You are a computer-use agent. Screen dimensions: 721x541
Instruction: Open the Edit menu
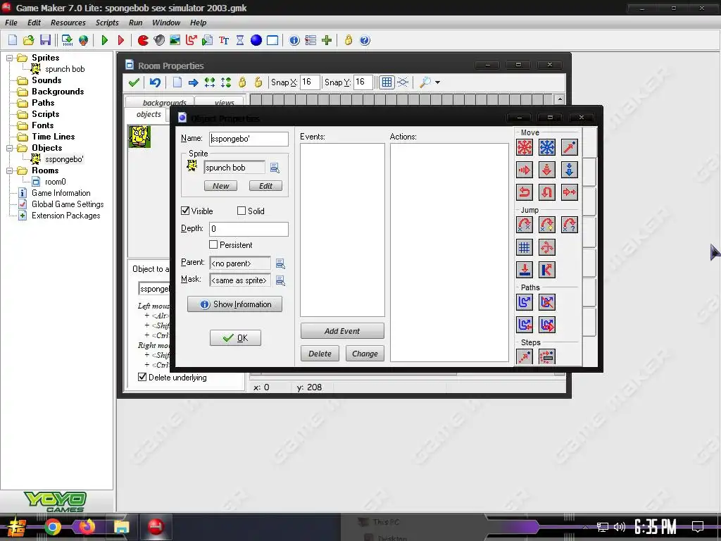[x=34, y=23]
